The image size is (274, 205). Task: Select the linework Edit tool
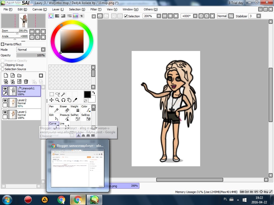click(x=54, y=117)
